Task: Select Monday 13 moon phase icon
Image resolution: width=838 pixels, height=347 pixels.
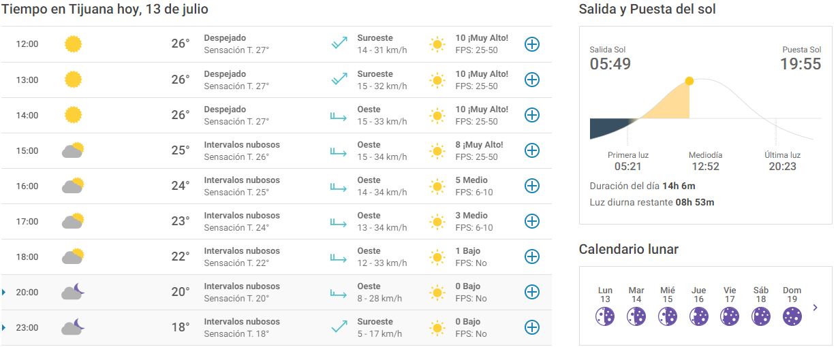Action: pyautogui.click(x=605, y=316)
